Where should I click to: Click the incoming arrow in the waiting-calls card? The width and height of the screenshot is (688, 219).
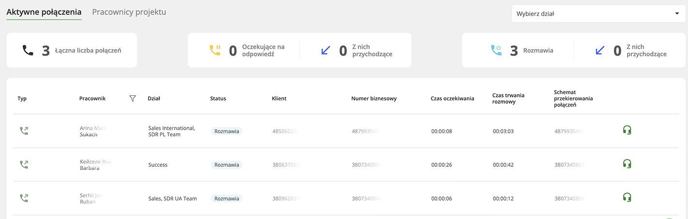click(326, 50)
